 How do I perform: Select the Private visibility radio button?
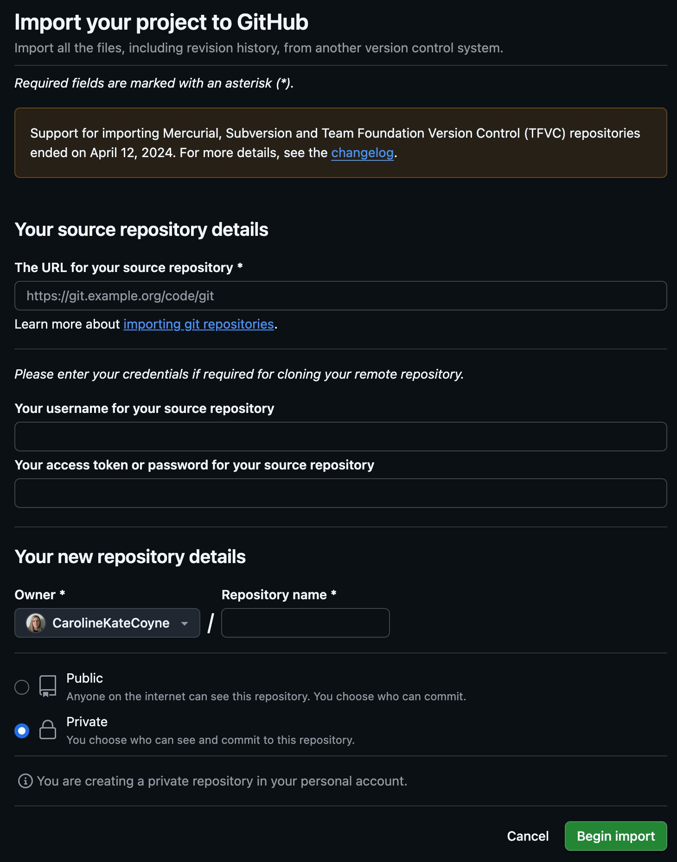pos(22,730)
